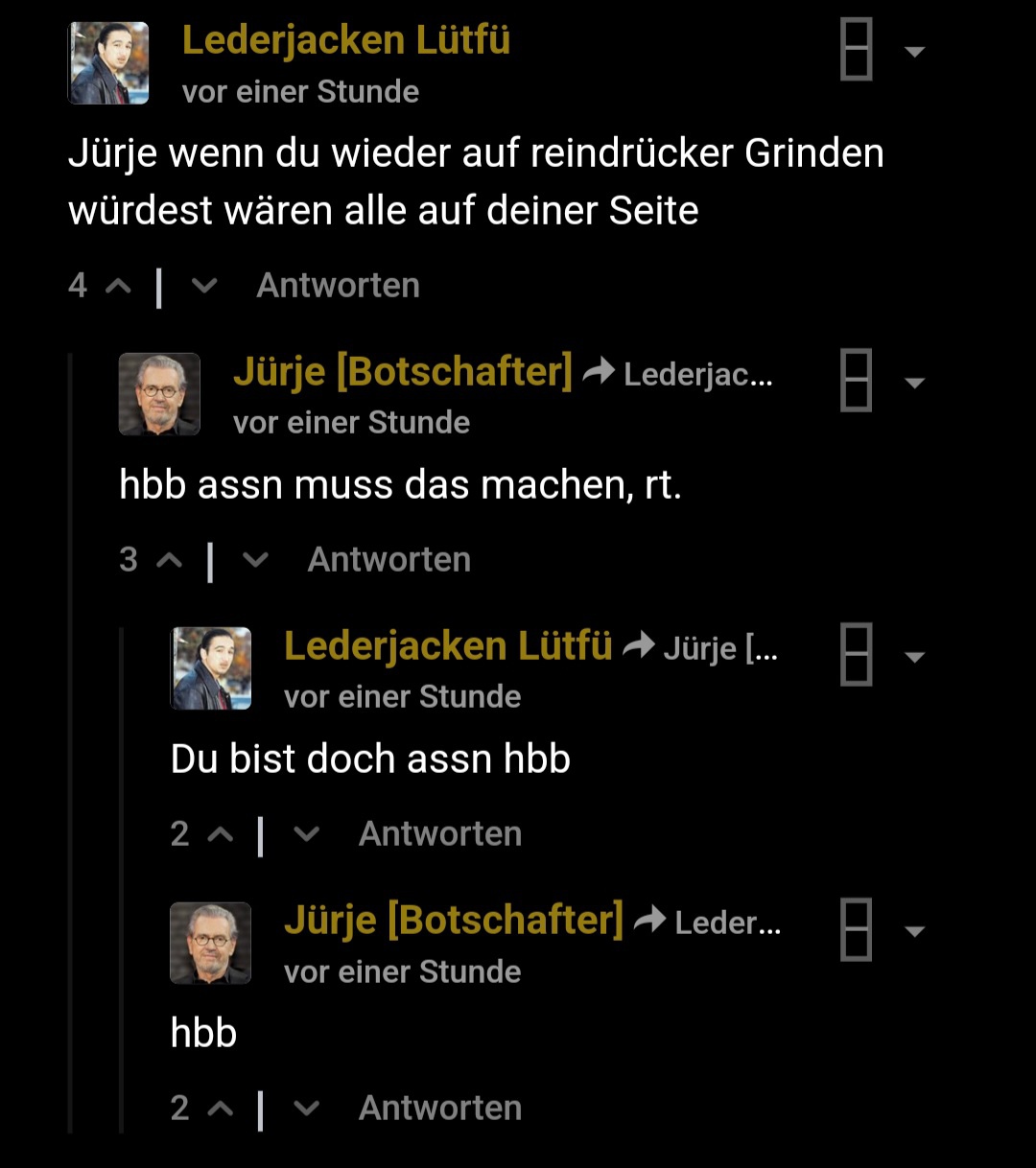The image size is (1036, 1168).
Task: Upvote the last "hbb" comment
Action: pyautogui.click(x=221, y=1109)
